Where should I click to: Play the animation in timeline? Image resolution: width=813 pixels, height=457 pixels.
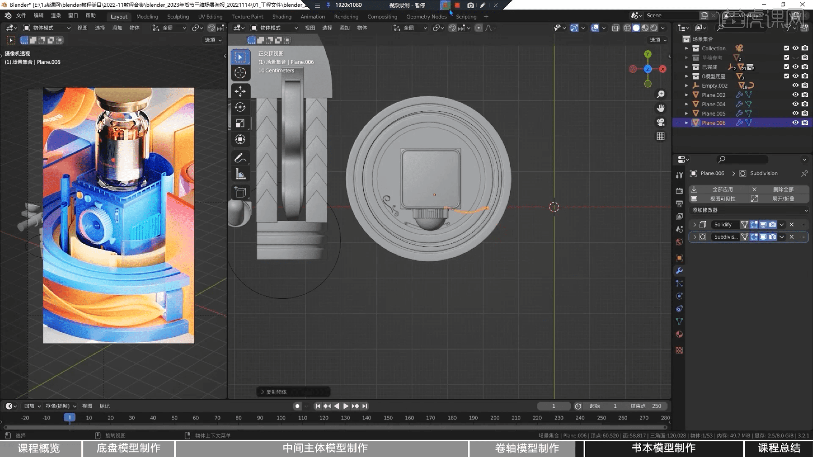point(346,406)
